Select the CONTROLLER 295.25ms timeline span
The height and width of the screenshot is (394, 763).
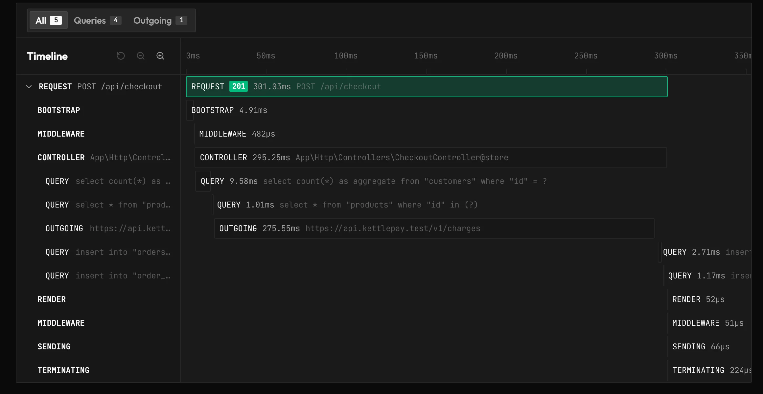click(x=431, y=158)
